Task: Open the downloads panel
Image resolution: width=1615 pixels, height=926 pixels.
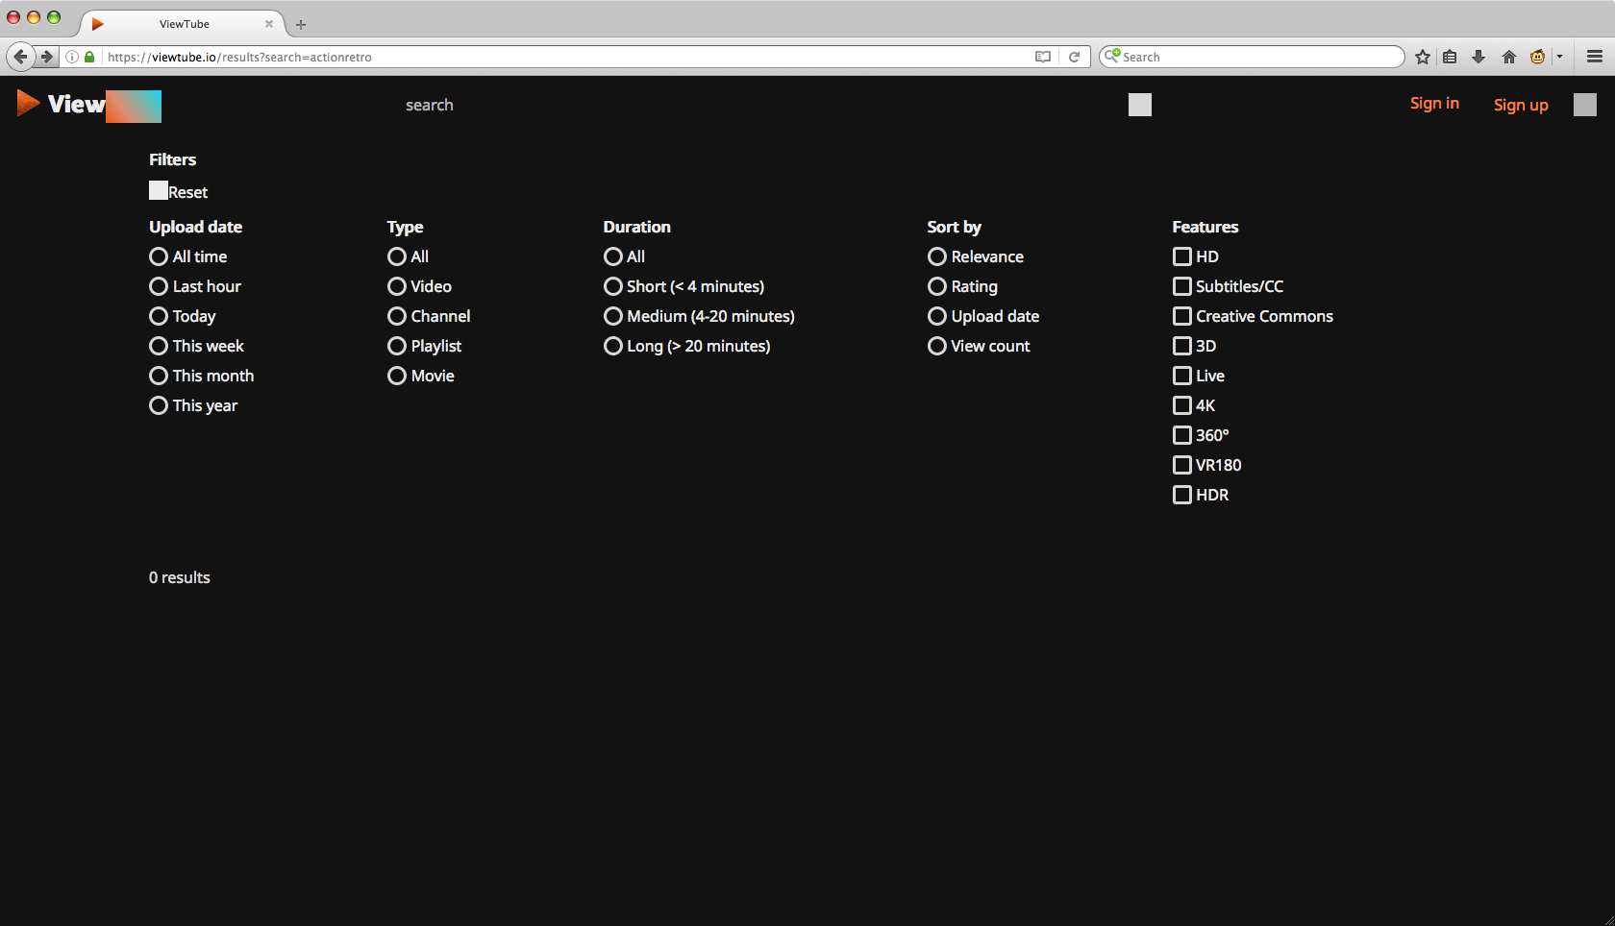Action: 1478,57
